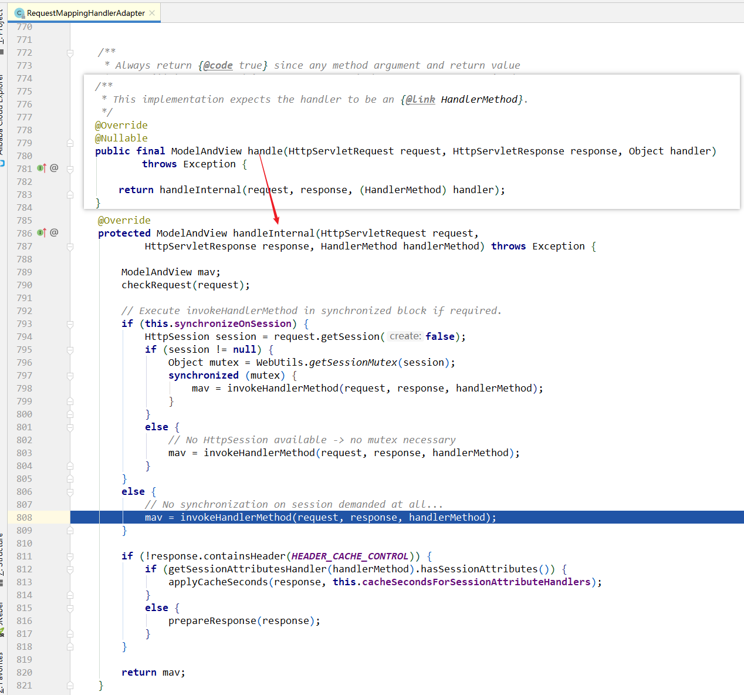Screen dimensions: 744x695
Task: Collapse handleInternal method body at line 787
Action: 70,247
